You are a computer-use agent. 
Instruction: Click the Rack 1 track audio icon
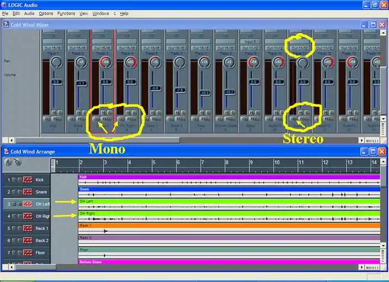point(28,228)
